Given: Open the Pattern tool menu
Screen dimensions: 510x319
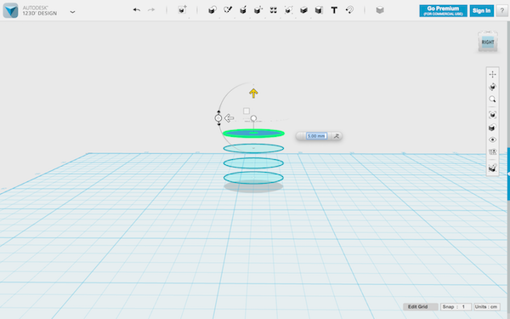Looking at the screenshot, I should (273, 10).
